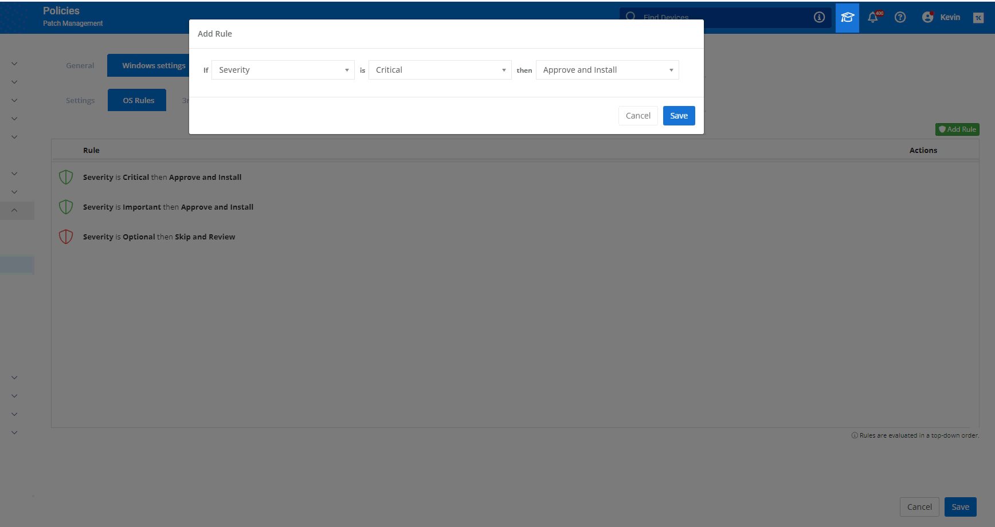Click the green Add Rule button
Image resolution: width=995 pixels, height=527 pixels.
coord(957,129)
